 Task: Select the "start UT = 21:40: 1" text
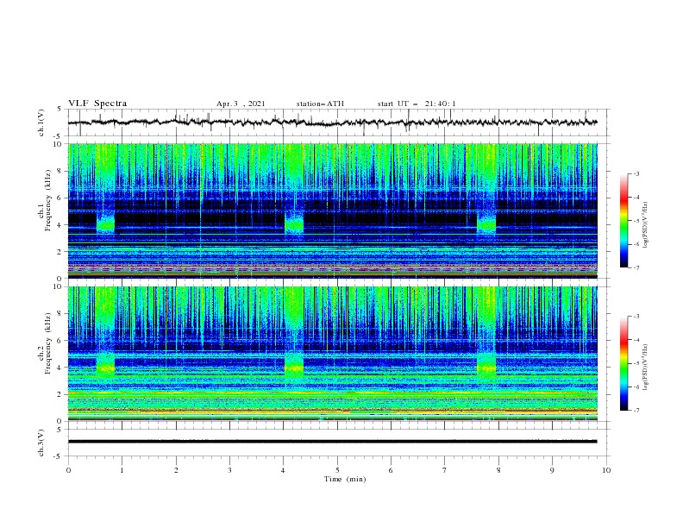pyautogui.click(x=417, y=104)
